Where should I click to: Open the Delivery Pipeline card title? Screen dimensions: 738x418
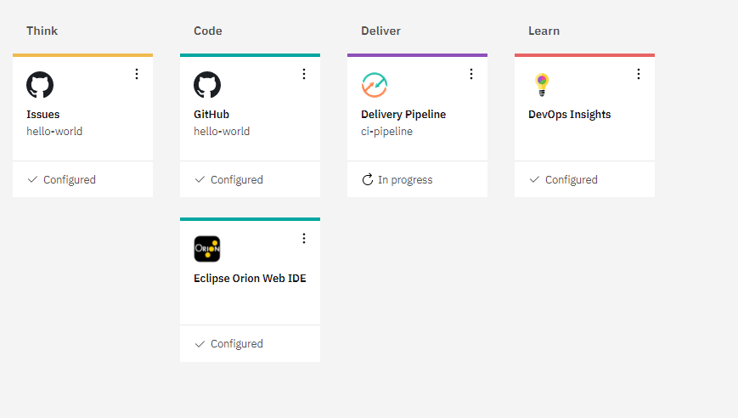click(x=403, y=115)
